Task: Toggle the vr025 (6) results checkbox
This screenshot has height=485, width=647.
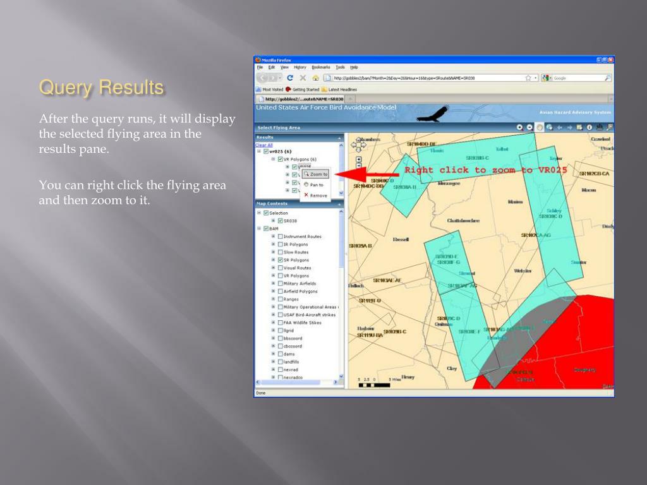Action: tap(266, 152)
